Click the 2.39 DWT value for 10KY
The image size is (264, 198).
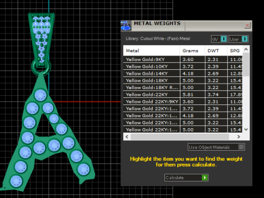coord(213,67)
